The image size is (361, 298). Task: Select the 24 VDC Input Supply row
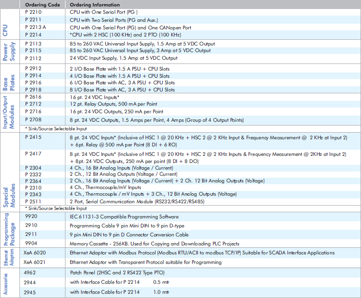[123, 58]
